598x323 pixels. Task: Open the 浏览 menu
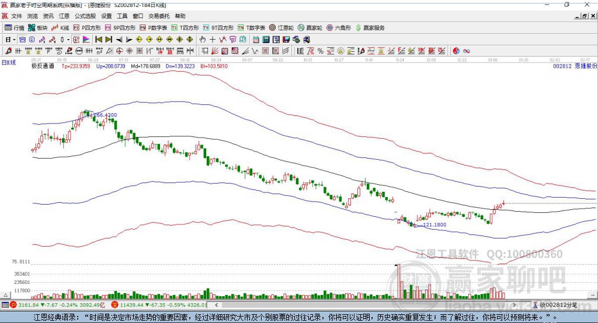(x=33, y=16)
